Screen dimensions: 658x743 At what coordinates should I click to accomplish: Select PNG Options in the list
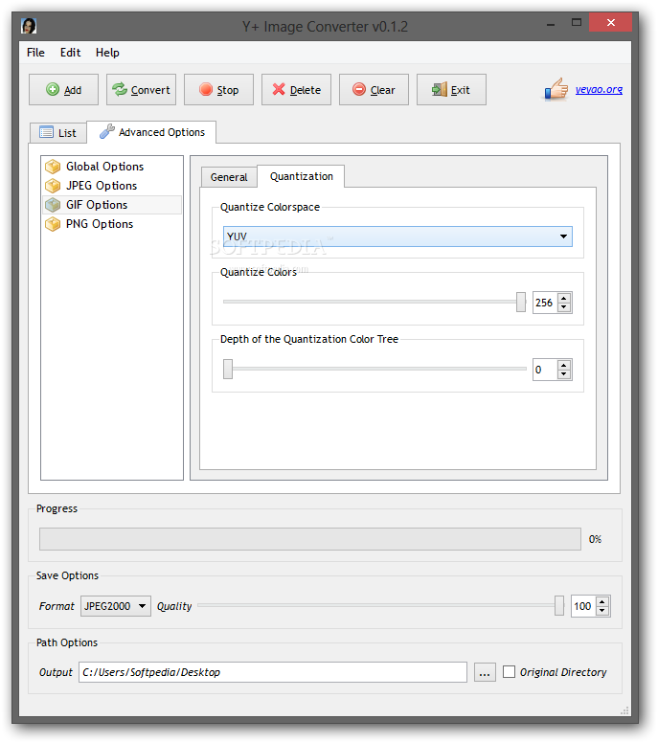point(112,224)
